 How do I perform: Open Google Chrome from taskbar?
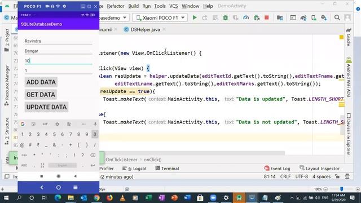tap(96, 198)
